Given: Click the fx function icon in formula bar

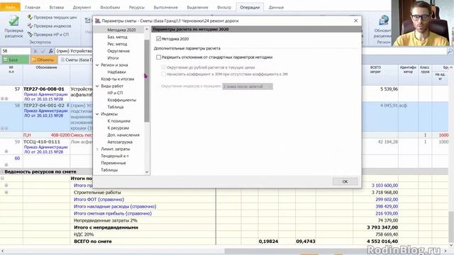Looking at the screenshot, I should point(50,51).
